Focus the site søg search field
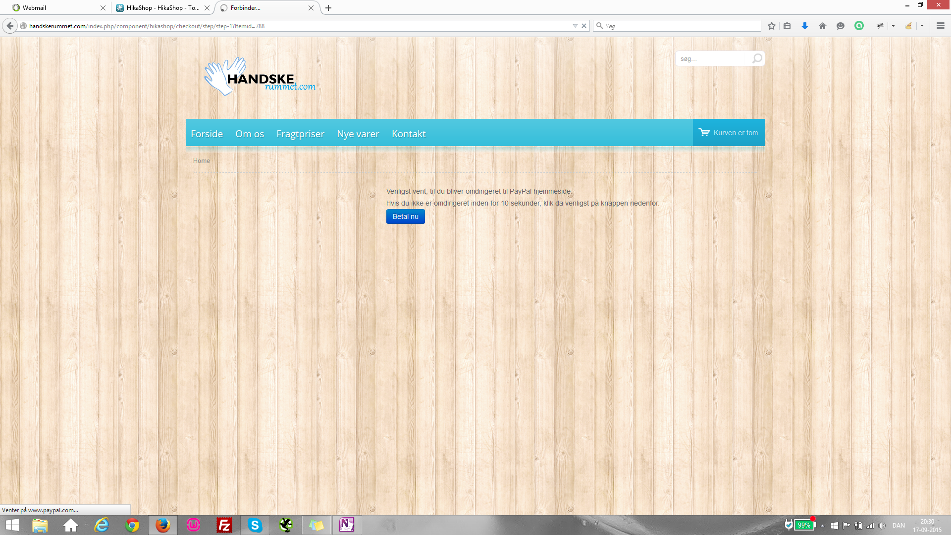The image size is (951, 535). (x=713, y=58)
